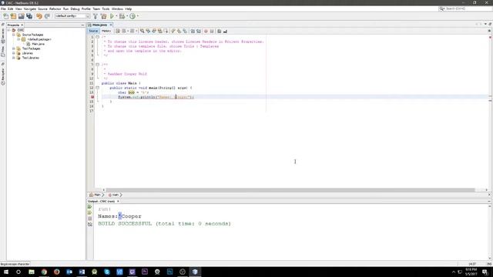493x277 pixels.
Task: Click the Build Project hammer icon
Action: (96, 16)
